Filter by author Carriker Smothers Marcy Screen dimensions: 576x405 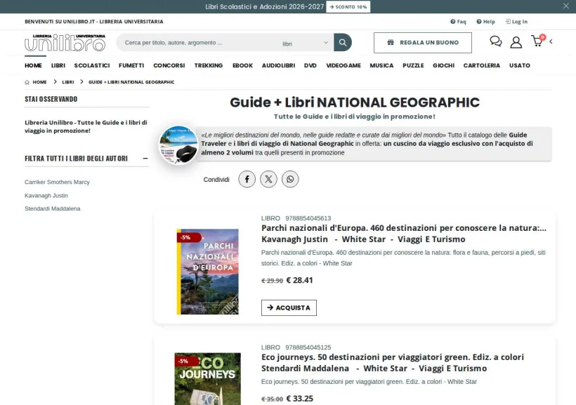[x=57, y=182]
